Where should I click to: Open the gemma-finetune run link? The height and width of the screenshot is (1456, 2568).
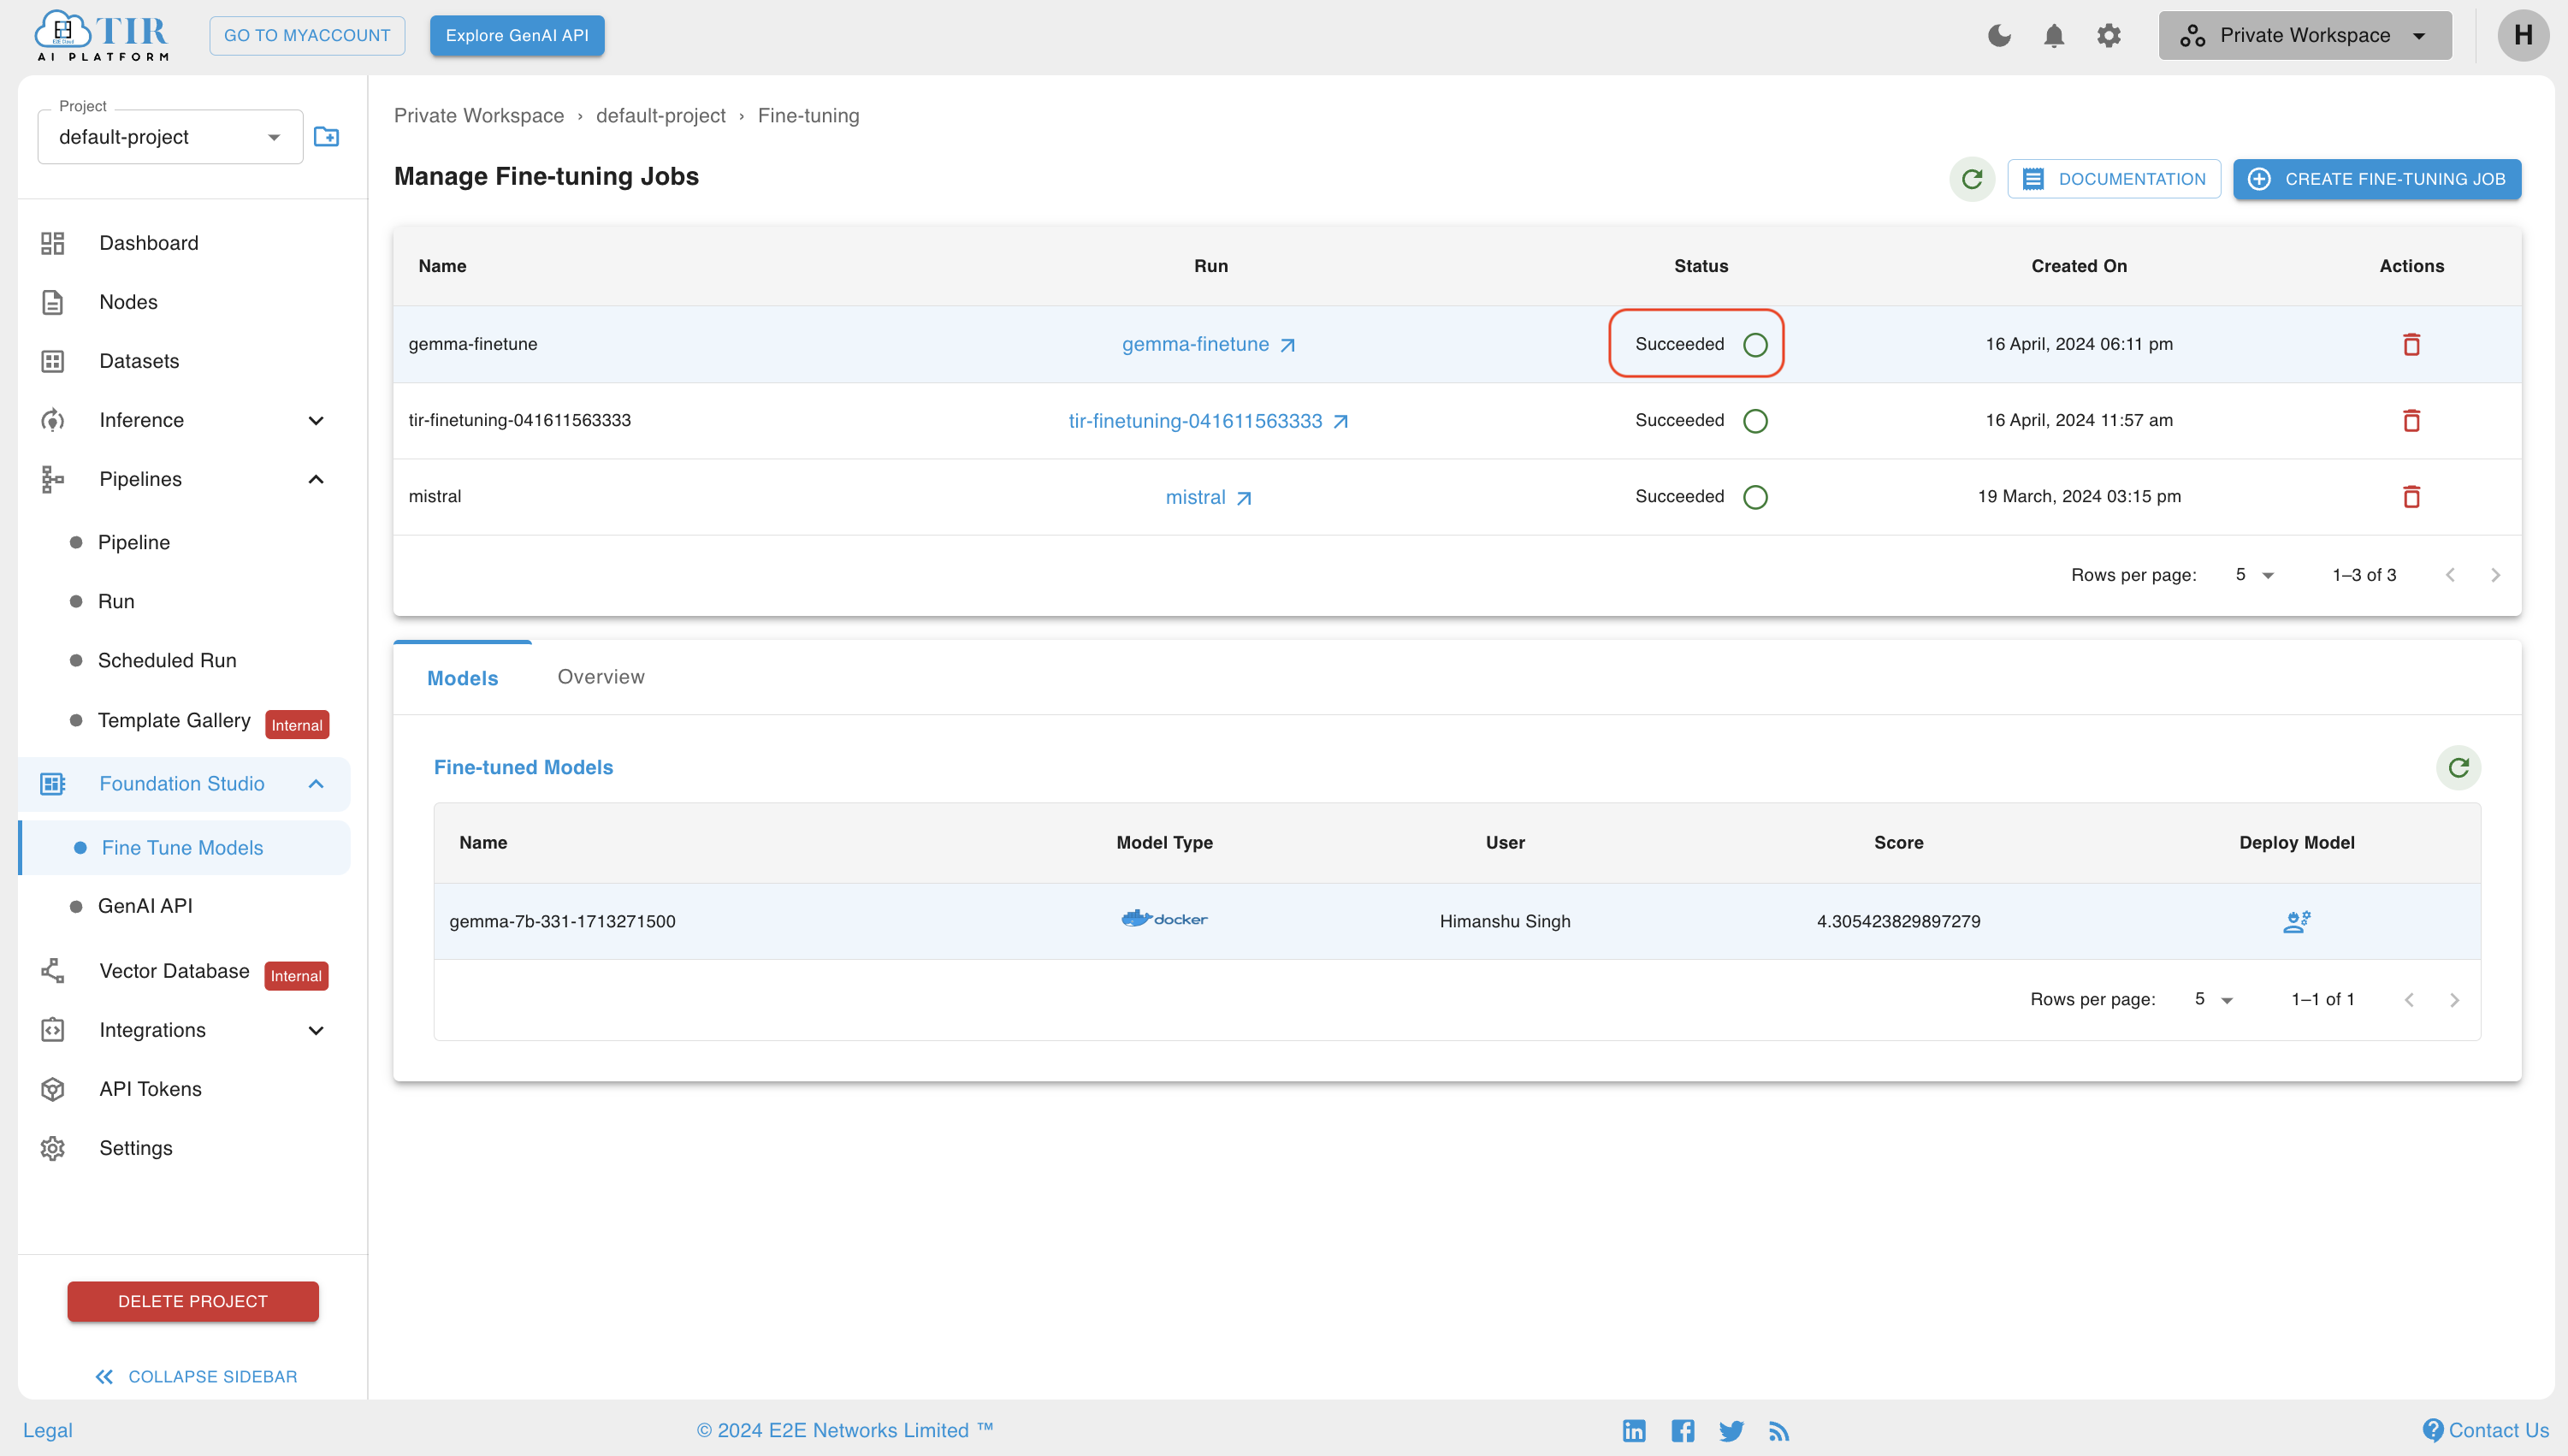pyautogui.click(x=1208, y=344)
